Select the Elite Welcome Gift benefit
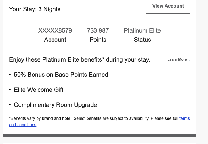The width and height of the screenshot is (208, 144). click(39, 90)
